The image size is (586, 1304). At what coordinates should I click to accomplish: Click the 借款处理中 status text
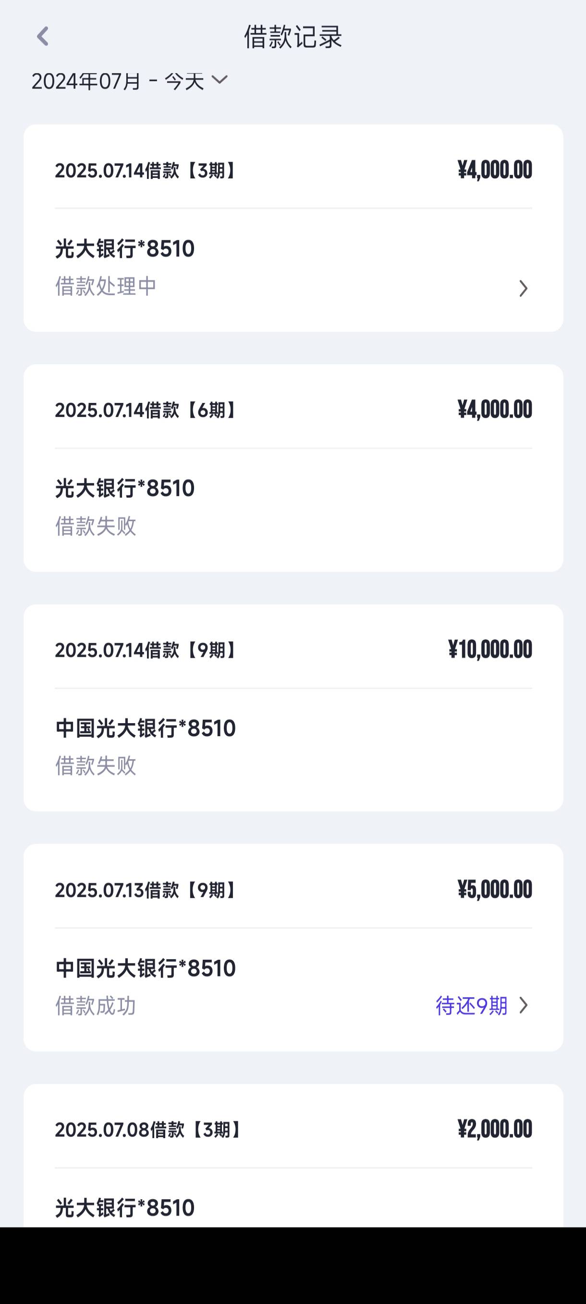(106, 287)
